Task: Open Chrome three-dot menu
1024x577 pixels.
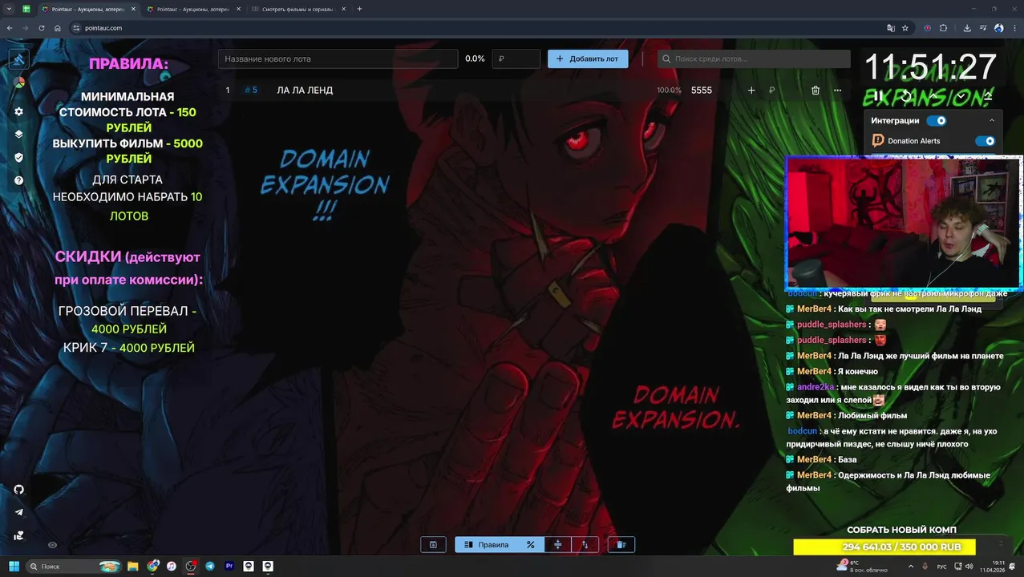Action: click(1014, 28)
